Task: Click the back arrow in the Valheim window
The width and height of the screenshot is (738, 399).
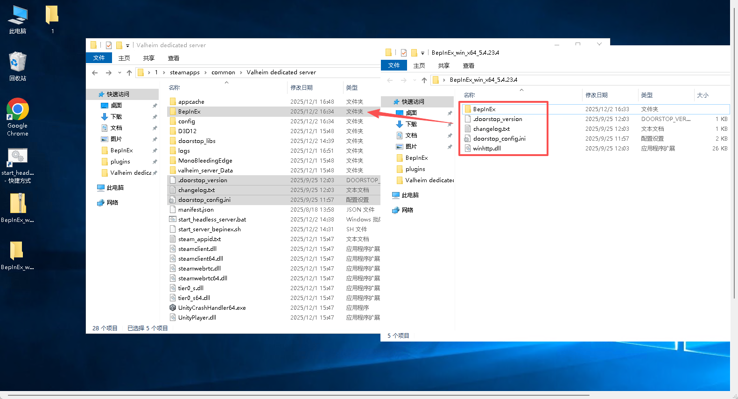Action: (x=95, y=73)
